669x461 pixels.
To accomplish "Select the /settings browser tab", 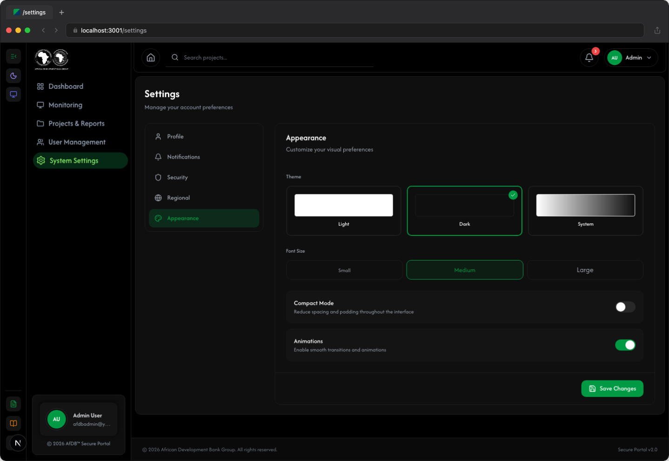I will (30, 13).
